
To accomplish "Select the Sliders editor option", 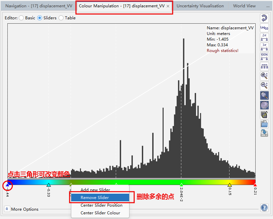I will (40, 18).
